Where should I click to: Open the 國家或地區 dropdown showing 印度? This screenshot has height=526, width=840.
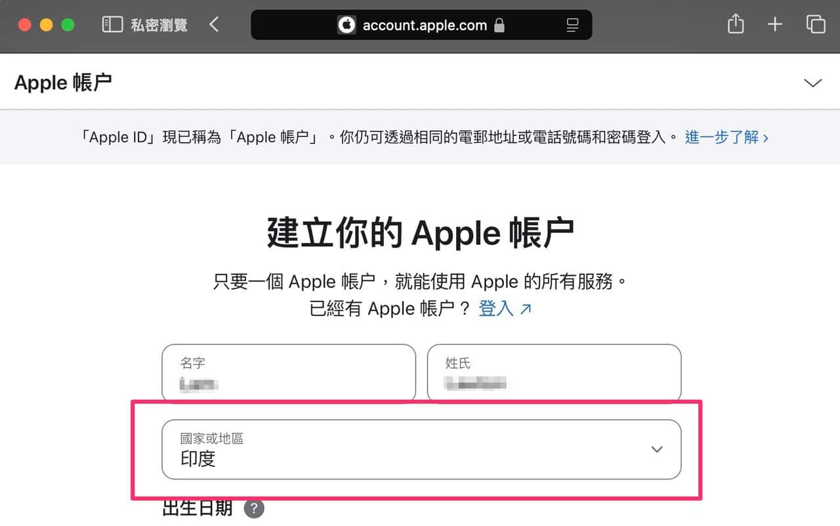point(421,450)
